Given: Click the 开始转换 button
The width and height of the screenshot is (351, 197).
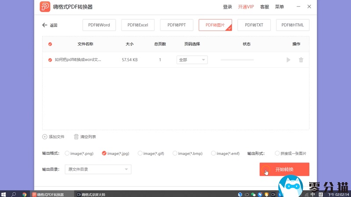Looking at the screenshot, I should [284, 169].
